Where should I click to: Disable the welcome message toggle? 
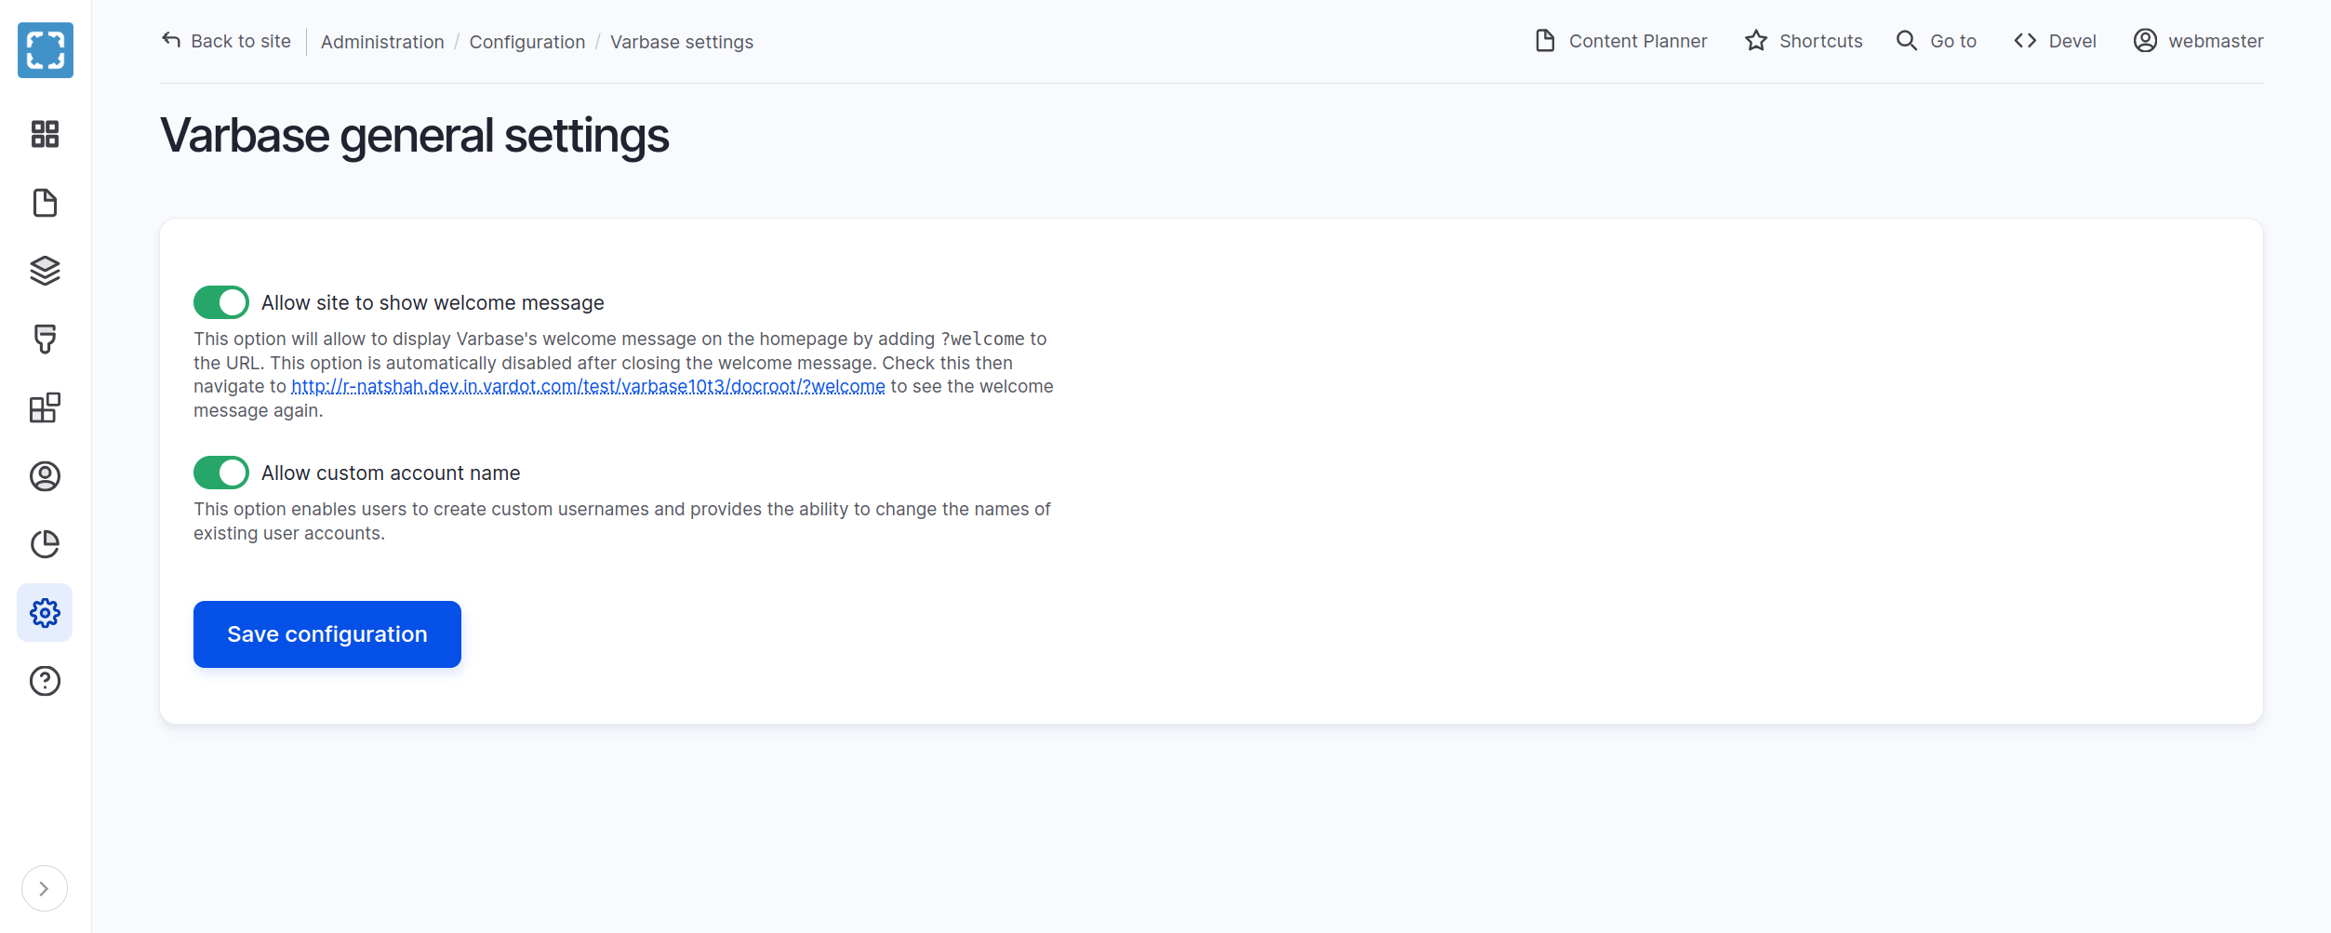click(x=221, y=302)
